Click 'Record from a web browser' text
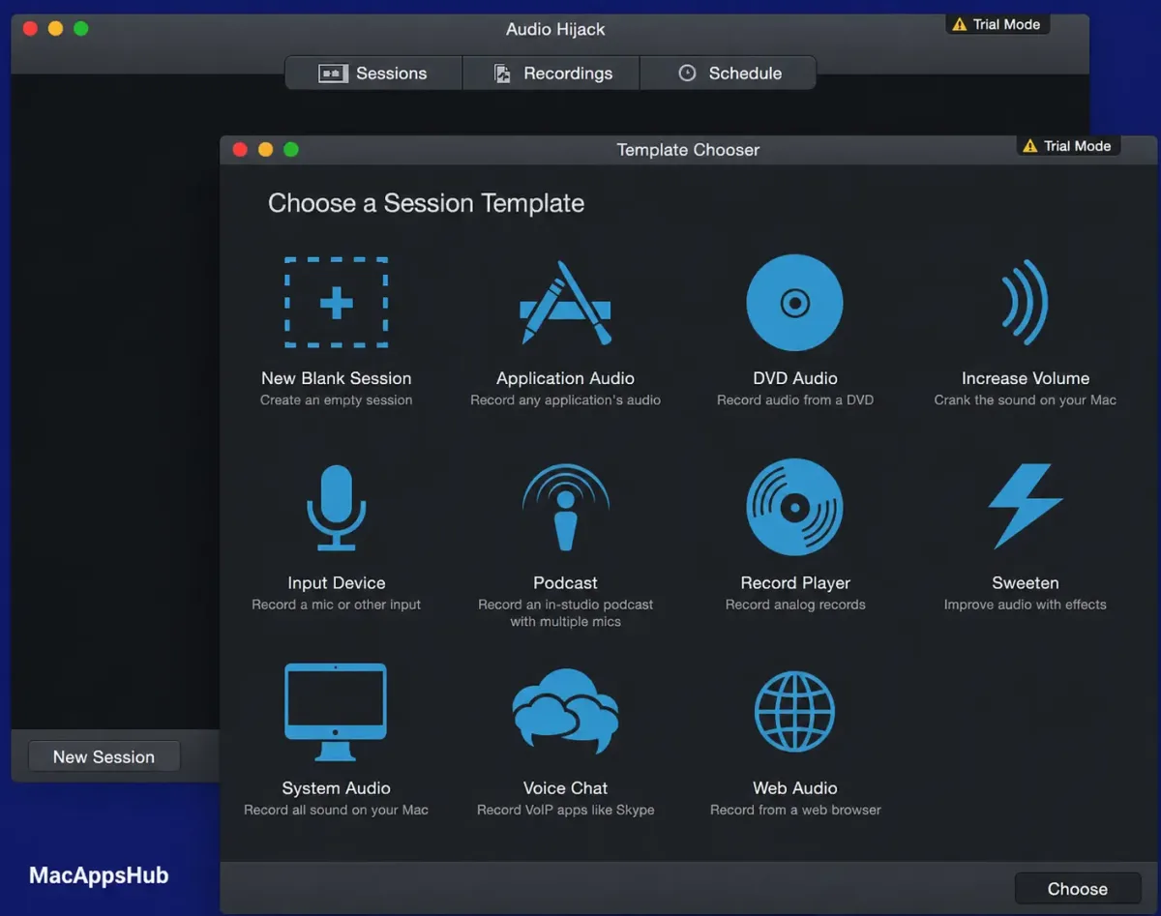The width and height of the screenshot is (1161, 916). point(794,811)
